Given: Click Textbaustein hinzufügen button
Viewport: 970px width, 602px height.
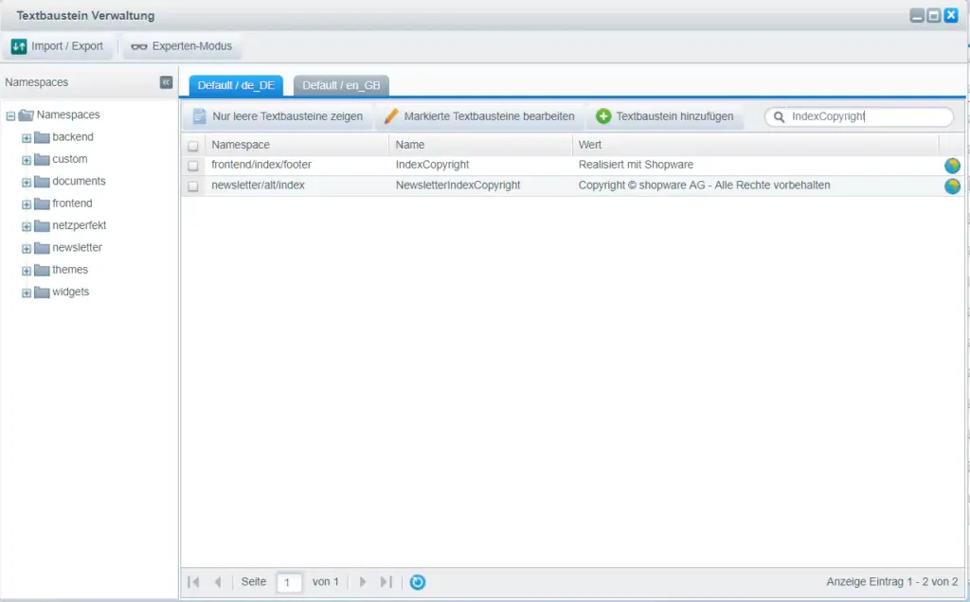Looking at the screenshot, I should tap(664, 116).
